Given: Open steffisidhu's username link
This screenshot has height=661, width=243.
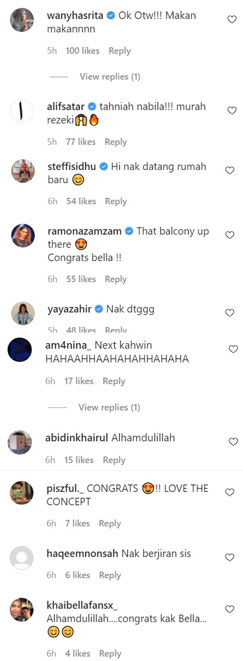Looking at the screenshot, I should tap(72, 167).
